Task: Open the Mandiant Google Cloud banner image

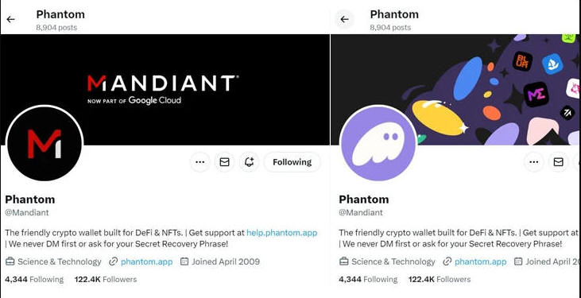Action: point(165,89)
